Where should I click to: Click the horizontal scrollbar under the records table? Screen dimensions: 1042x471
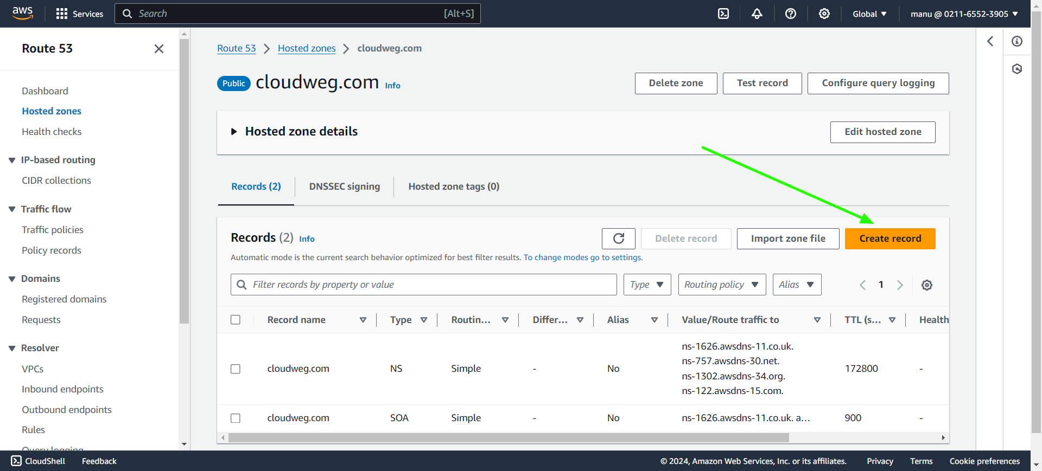pos(508,437)
